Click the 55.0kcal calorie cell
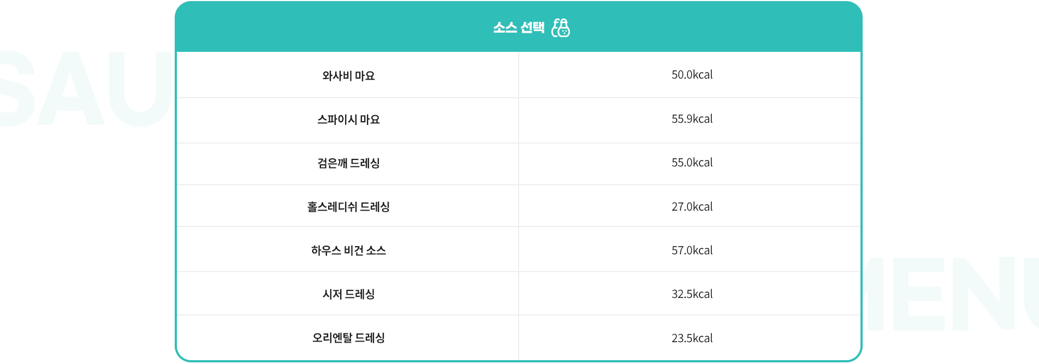 (x=692, y=163)
